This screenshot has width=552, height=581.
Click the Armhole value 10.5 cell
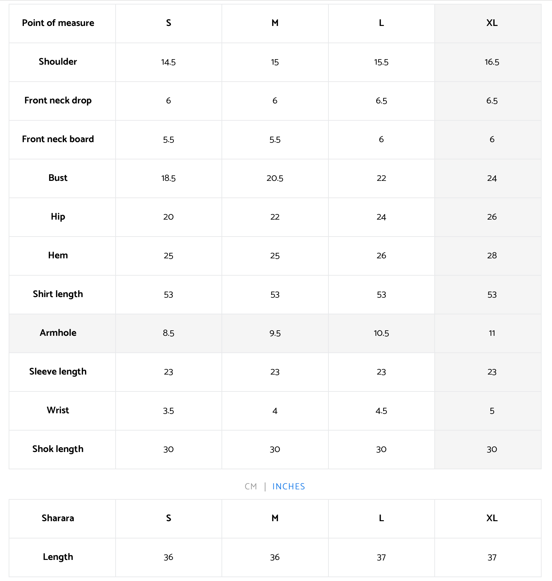click(x=381, y=333)
